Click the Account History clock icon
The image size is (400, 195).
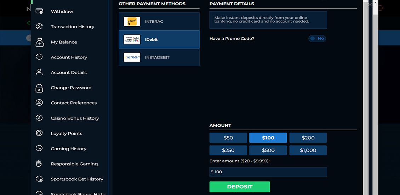point(39,57)
